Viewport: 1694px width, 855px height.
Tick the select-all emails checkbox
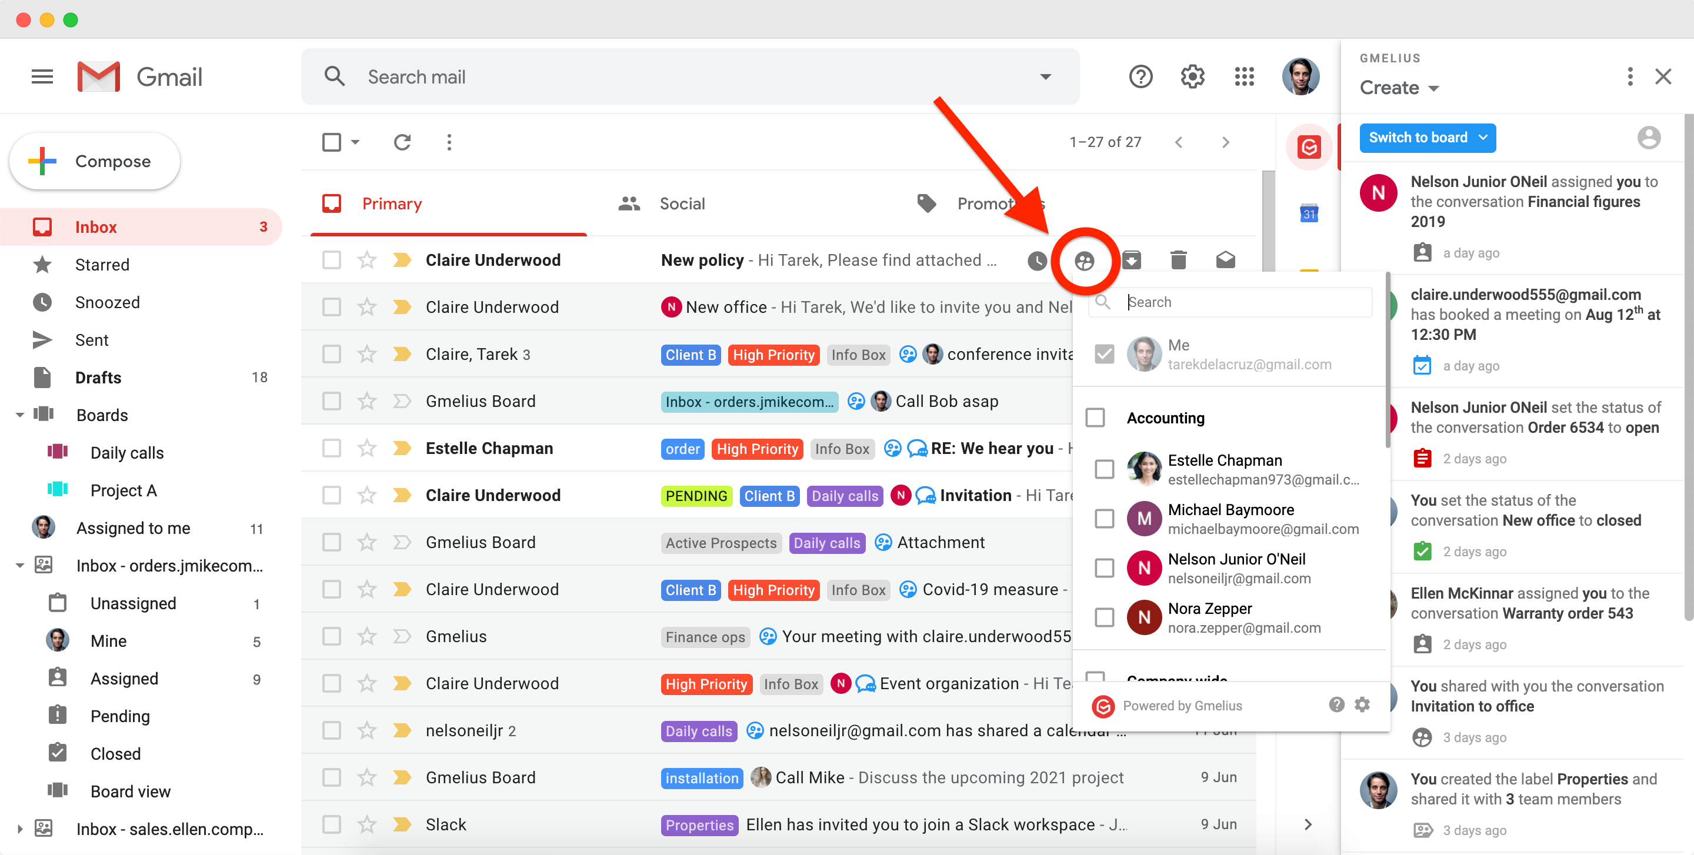click(x=331, y=142)
